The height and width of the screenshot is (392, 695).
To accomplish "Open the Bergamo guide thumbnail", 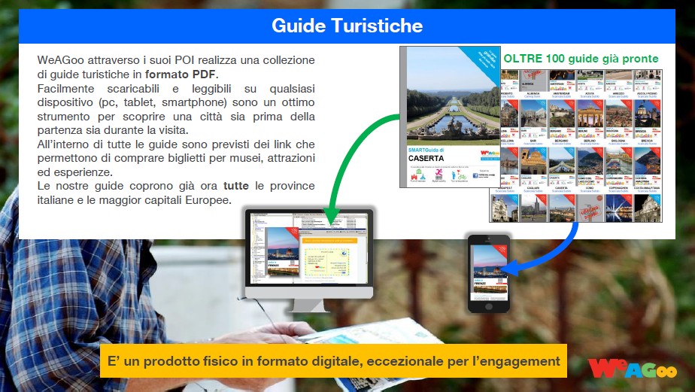I will 561,120.
